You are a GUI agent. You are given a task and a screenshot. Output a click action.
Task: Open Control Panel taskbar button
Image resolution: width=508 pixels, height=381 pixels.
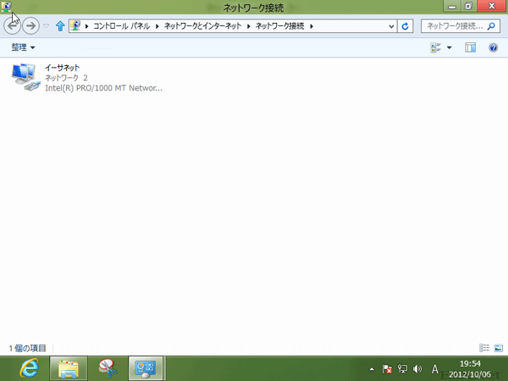[x=146, y=368]
